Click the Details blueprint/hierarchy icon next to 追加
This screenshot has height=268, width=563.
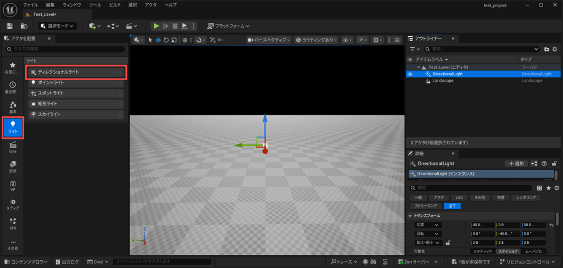[x=534, y=164]
